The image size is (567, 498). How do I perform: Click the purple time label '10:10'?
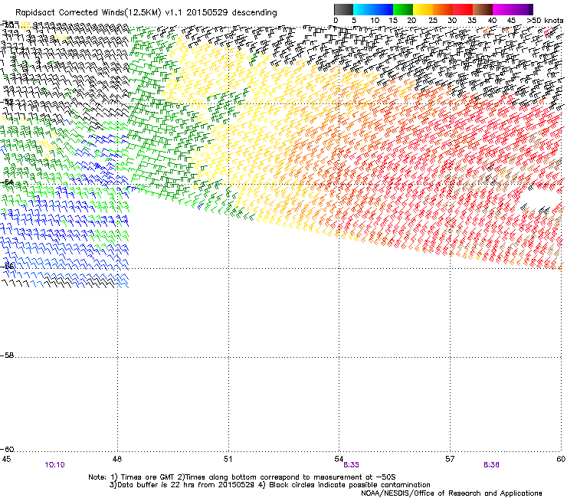(x=55, y=465)
